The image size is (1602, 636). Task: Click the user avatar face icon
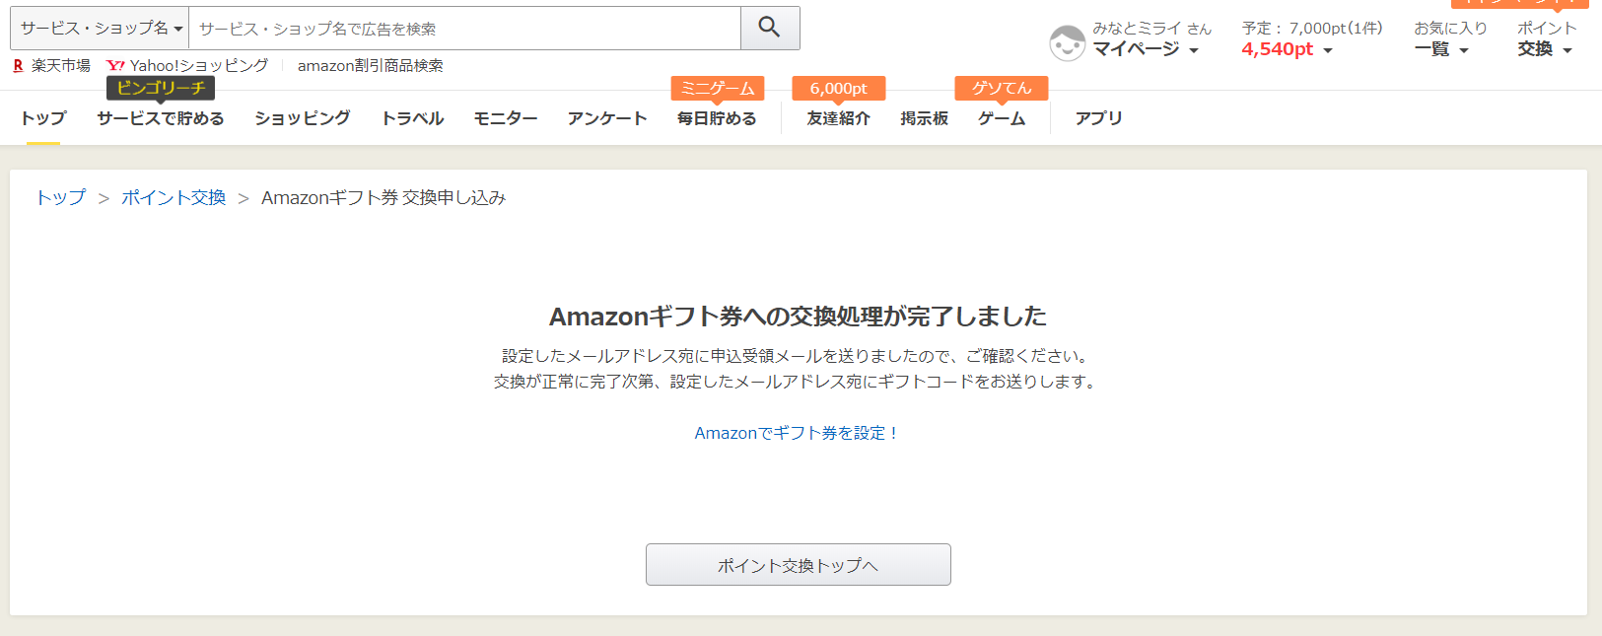[1067, 43]
